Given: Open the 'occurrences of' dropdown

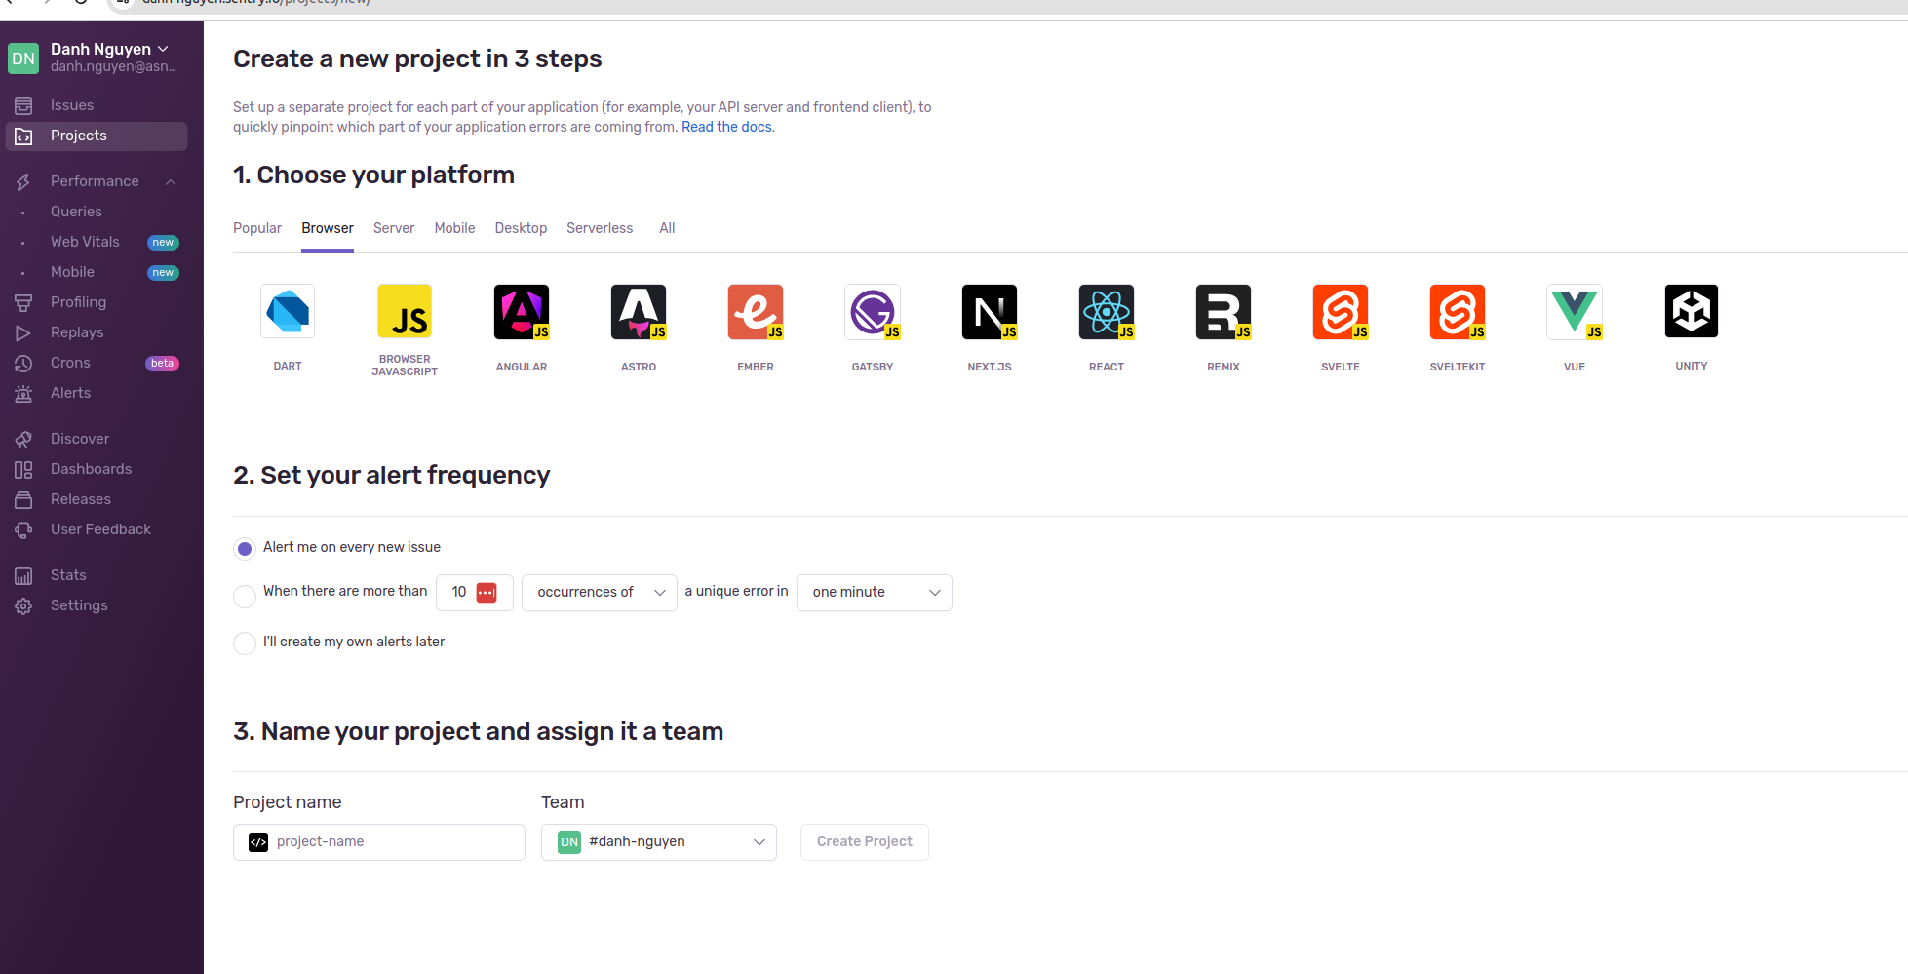Looking at the screenshot, I should 600,593.
